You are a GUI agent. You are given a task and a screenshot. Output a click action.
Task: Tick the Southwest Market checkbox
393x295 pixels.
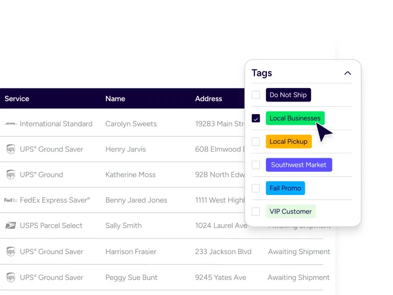pyautogui.click(x=256, y=165)
